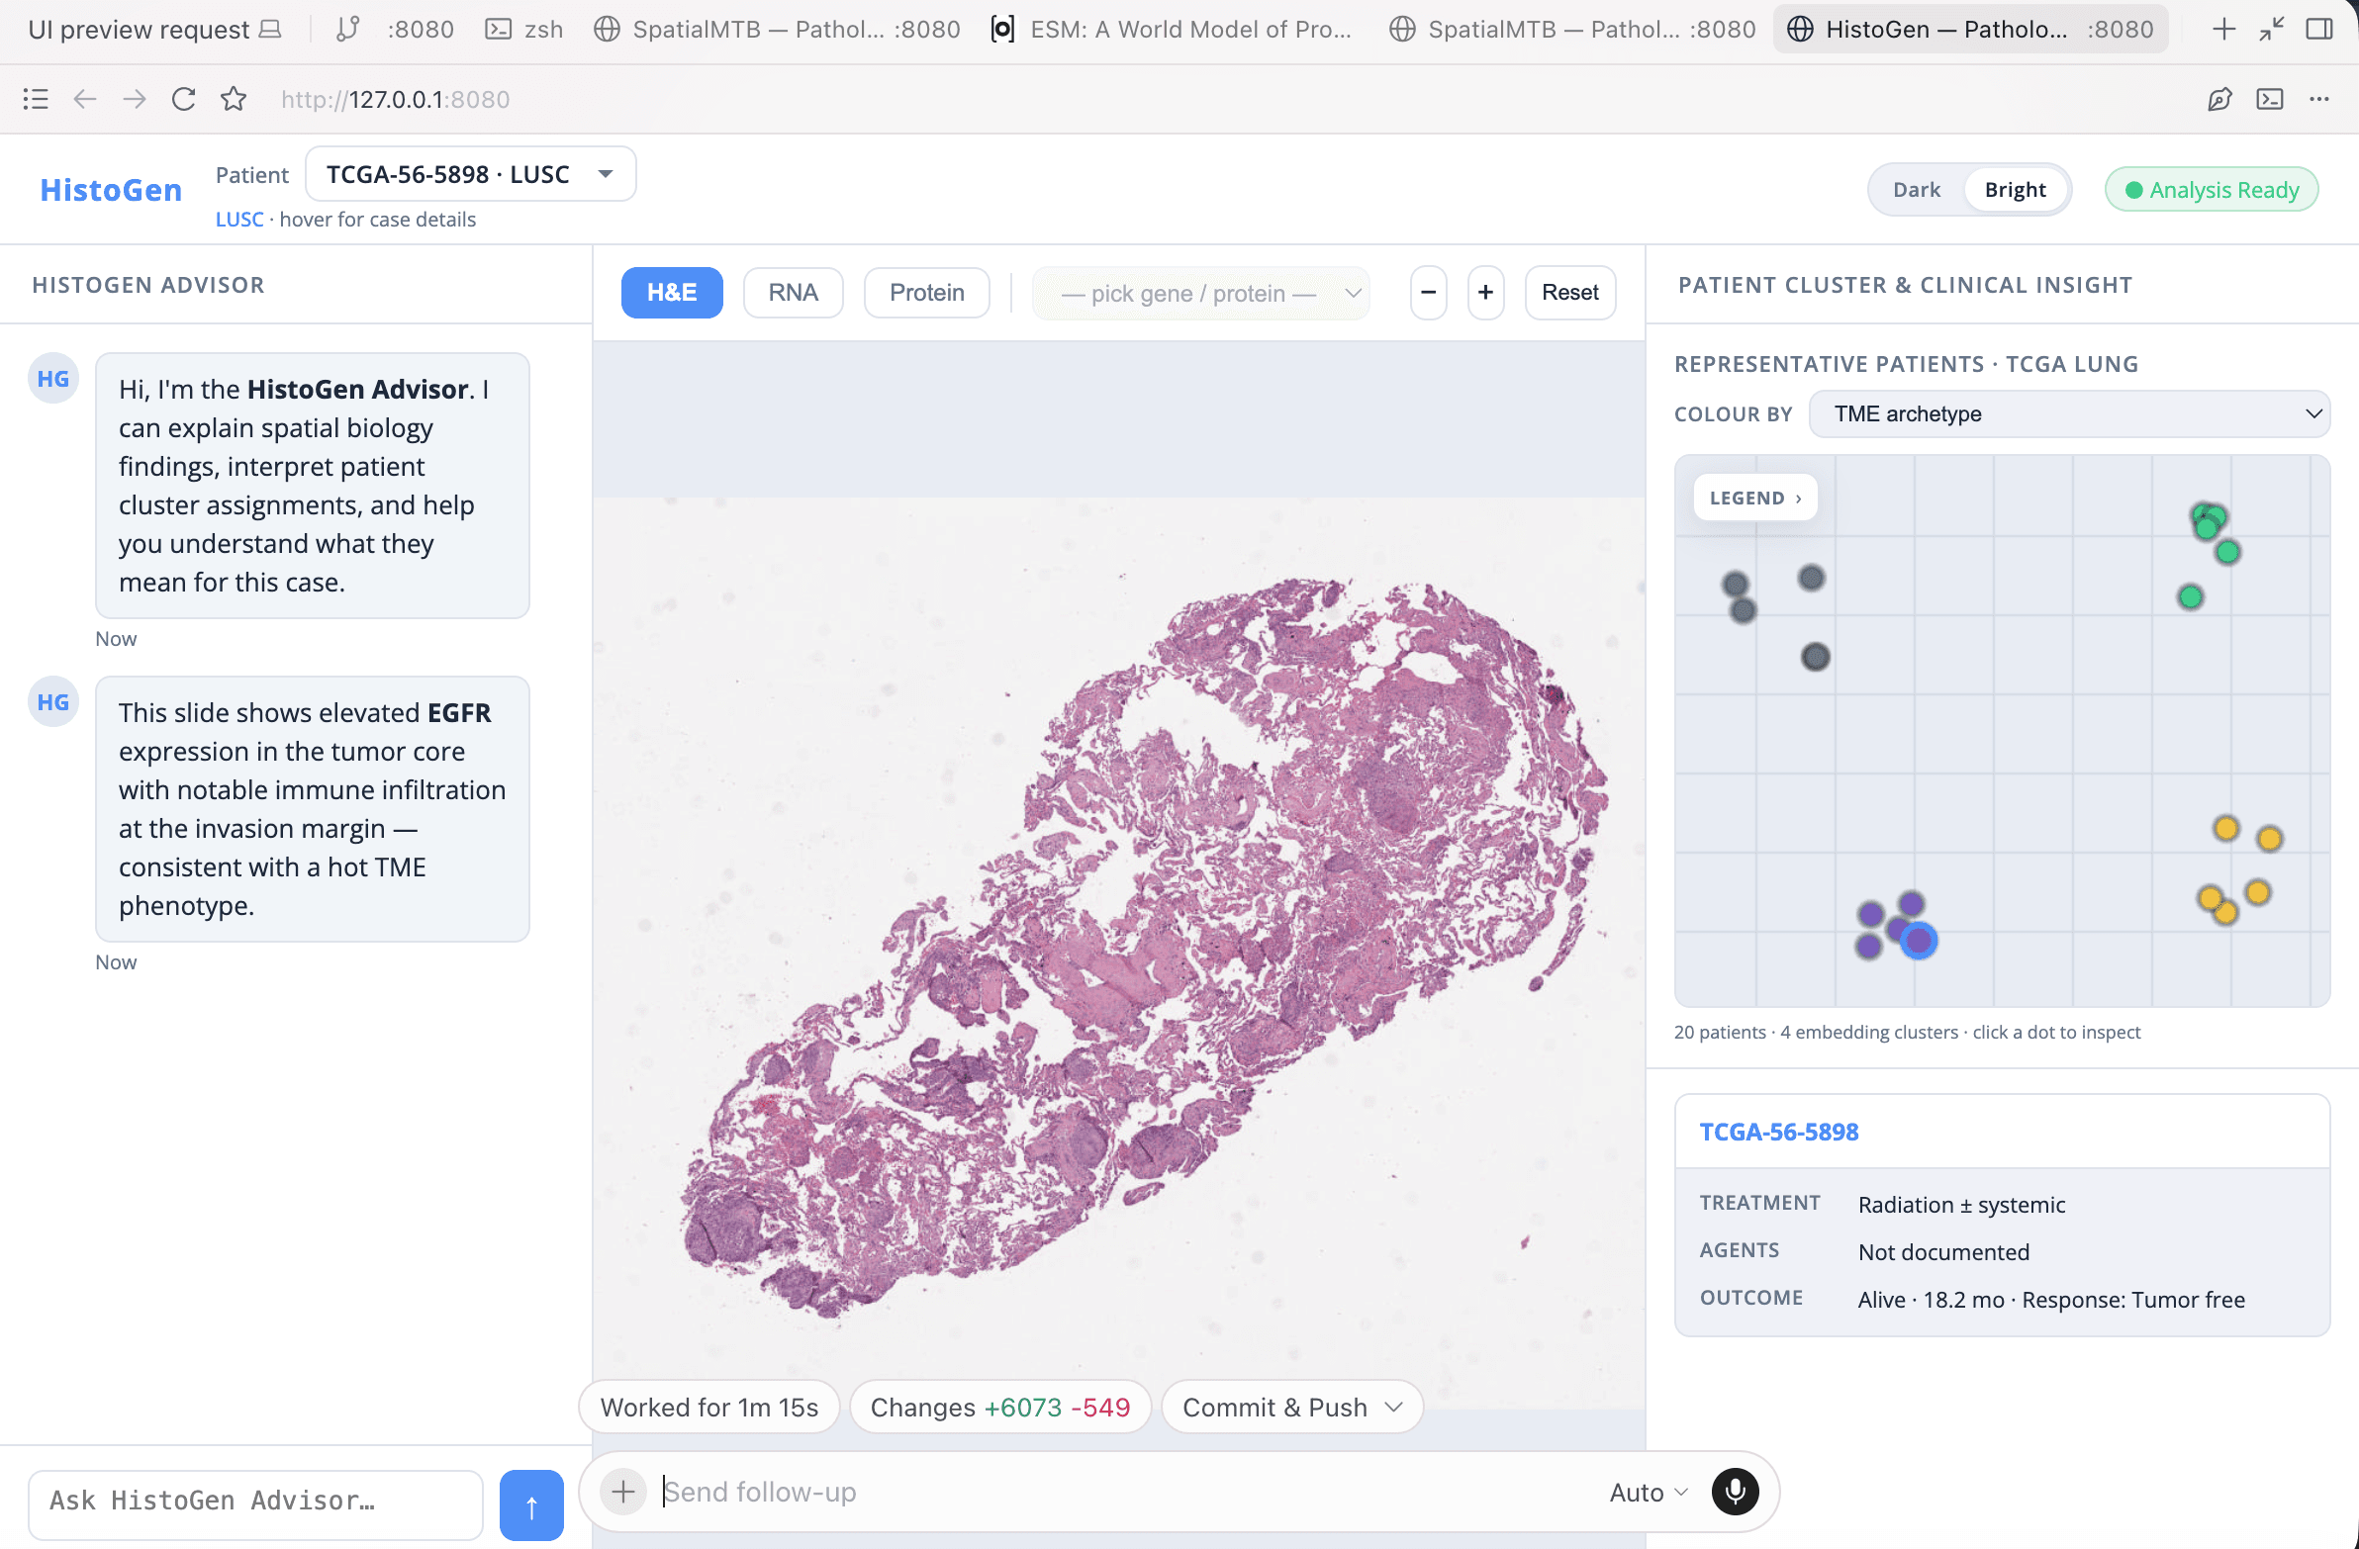Click the collapse arrows icon in tab bar
Viewport: 2359px width, 1549px height.
click(2271, 29)
